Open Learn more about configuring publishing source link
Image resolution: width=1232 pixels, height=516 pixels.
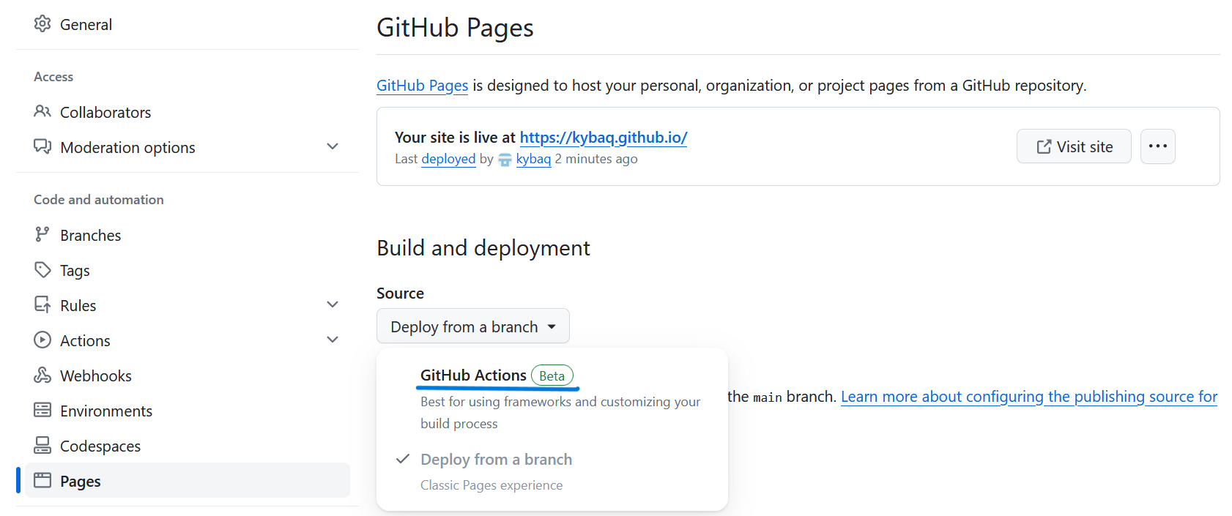(x=1029, y=397)
